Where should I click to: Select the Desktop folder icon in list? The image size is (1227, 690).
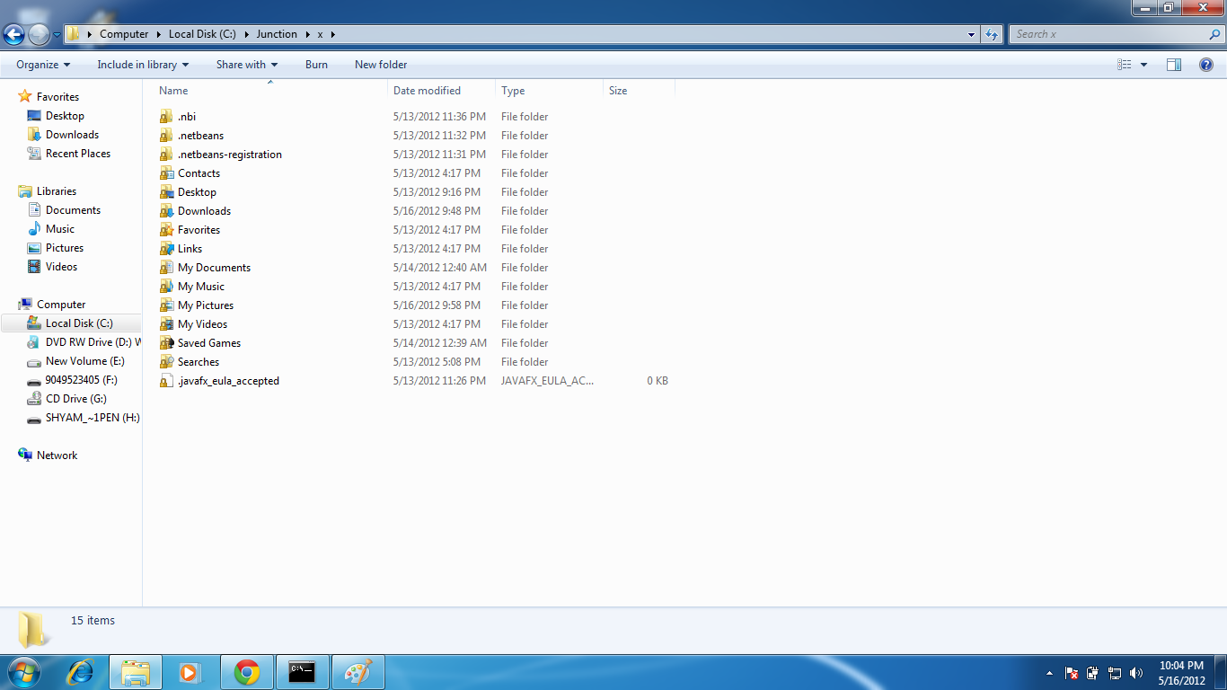[166, 192]
